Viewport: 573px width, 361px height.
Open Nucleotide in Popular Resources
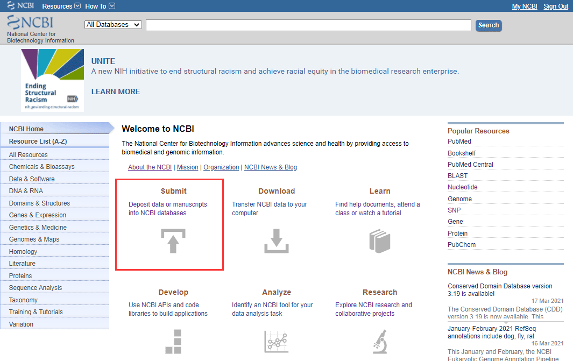[x=462, y=187]
